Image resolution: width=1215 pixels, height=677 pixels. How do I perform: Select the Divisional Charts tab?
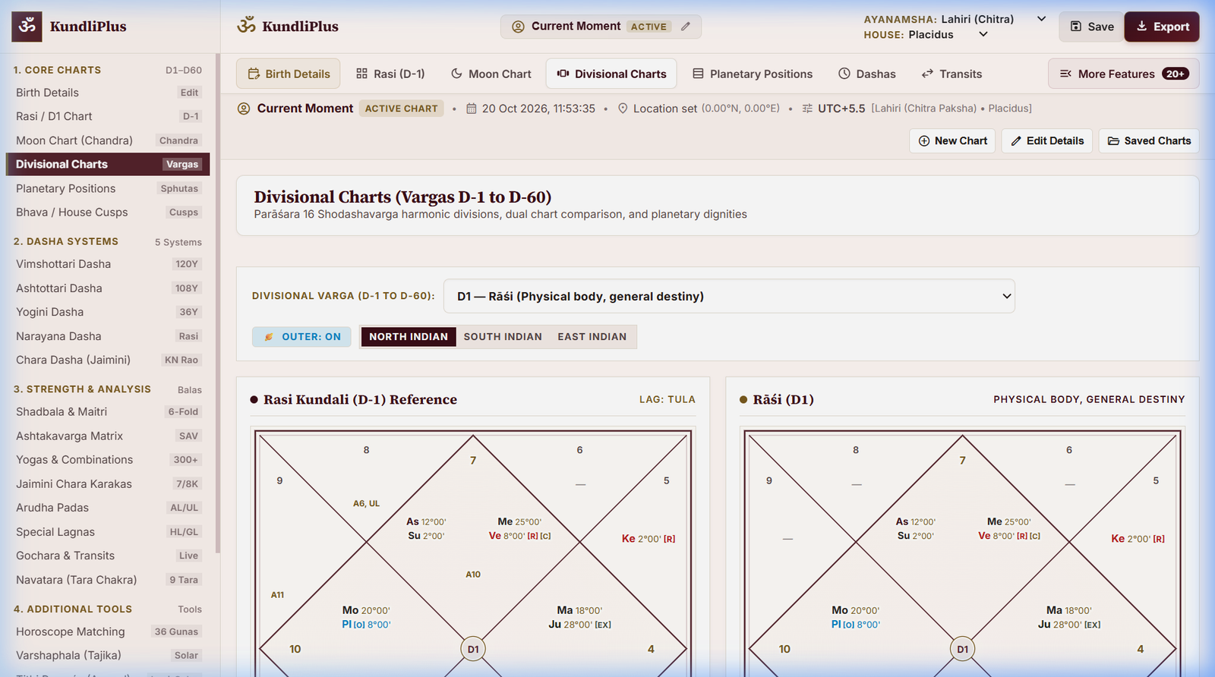(611, 74)
